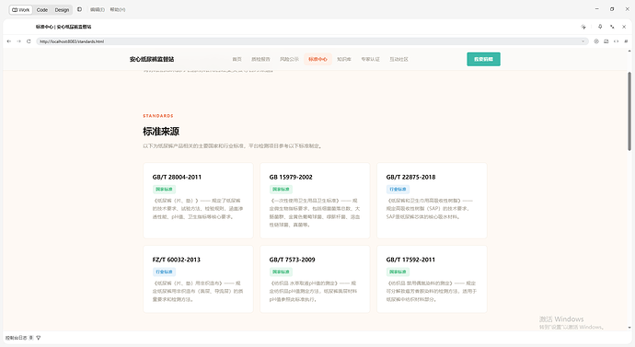
Task: Click the blue tag under FZ/T 60032-2013
Action: coord(164,272)
